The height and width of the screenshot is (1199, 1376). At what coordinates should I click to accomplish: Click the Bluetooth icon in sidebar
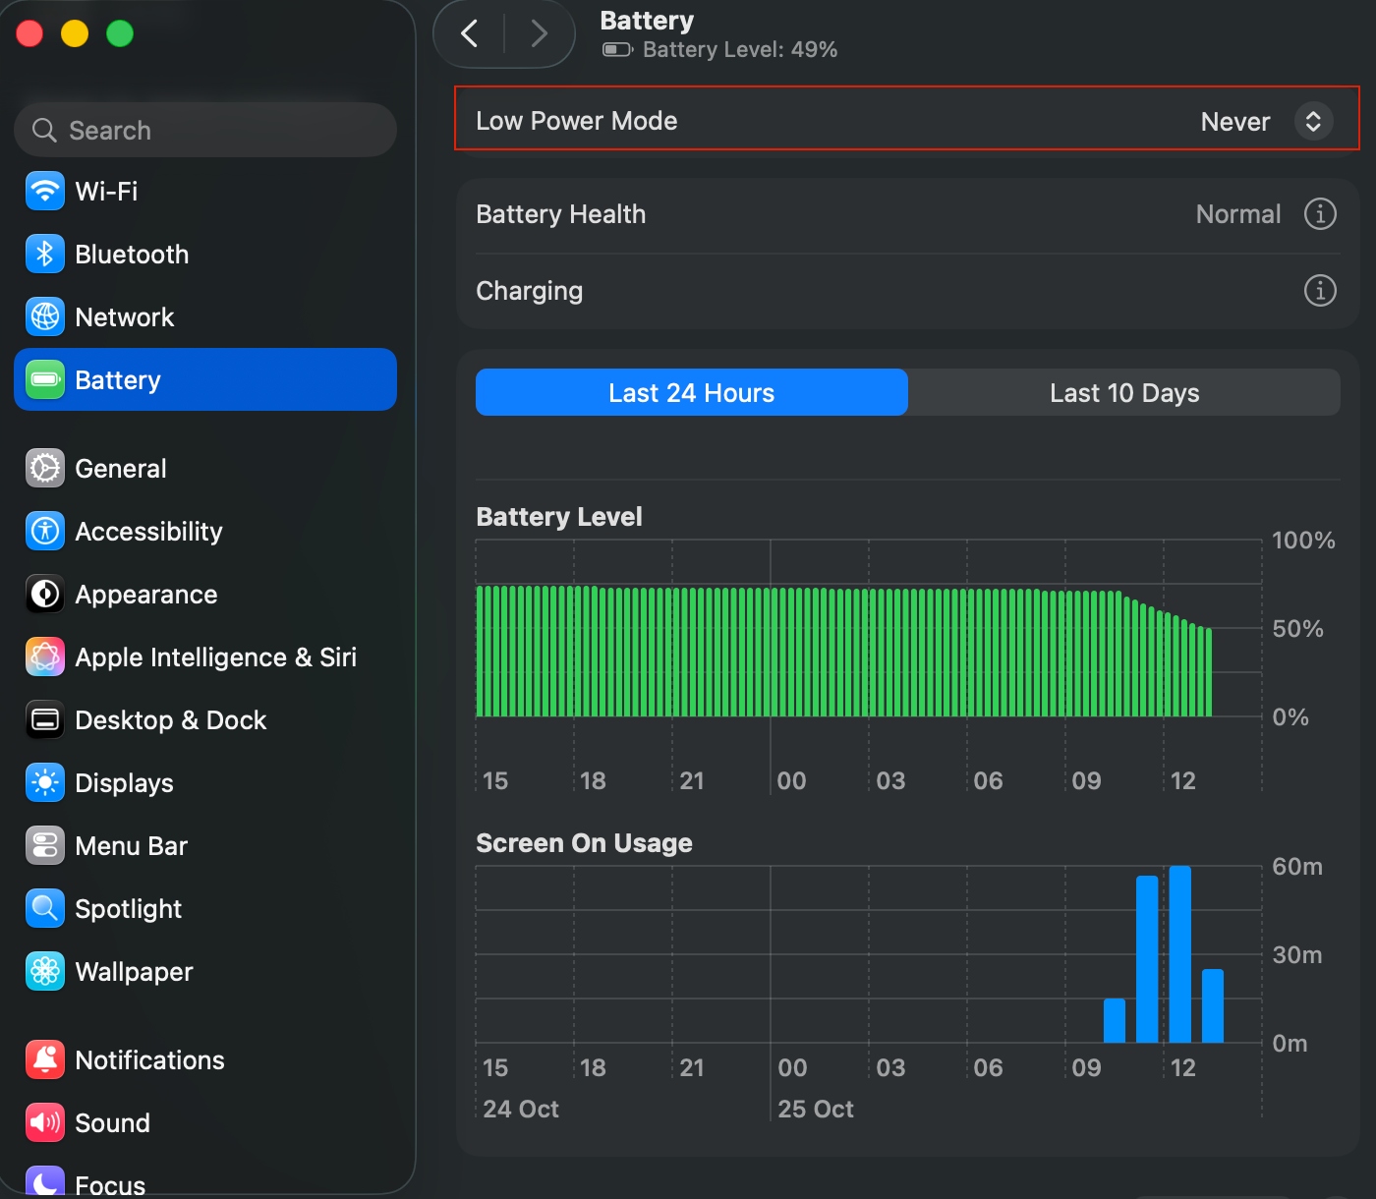point(45,254)
